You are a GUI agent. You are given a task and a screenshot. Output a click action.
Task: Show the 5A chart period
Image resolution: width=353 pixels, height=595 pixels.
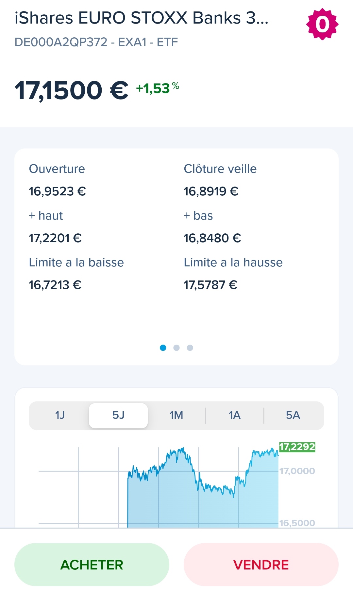pyautogui.click(x=293, y=415)
